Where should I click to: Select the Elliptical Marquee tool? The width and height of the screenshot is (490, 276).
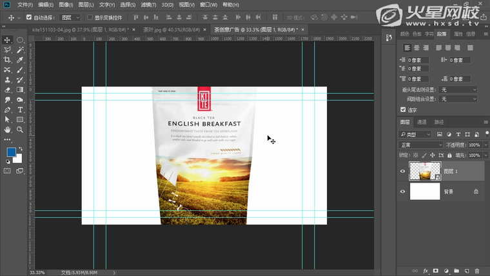(x=20, y=40)
